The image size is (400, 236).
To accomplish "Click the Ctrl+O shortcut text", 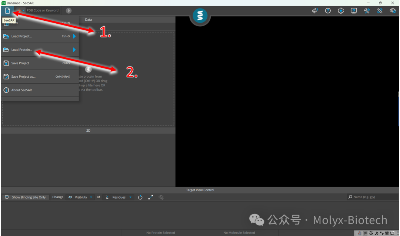I will [x=66, y=36].
